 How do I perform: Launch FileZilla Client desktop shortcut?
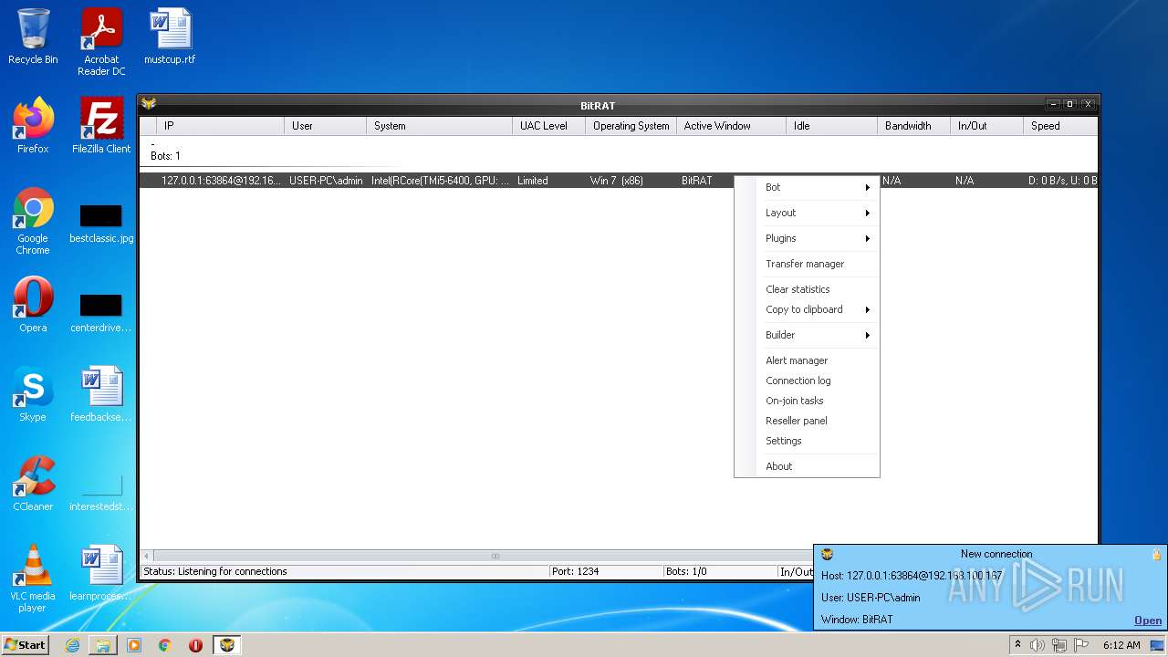[101, 126]
